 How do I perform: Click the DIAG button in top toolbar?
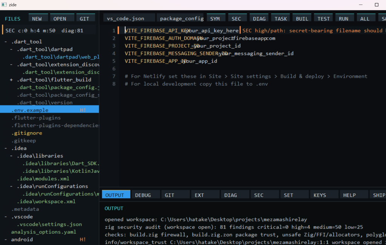259,18
